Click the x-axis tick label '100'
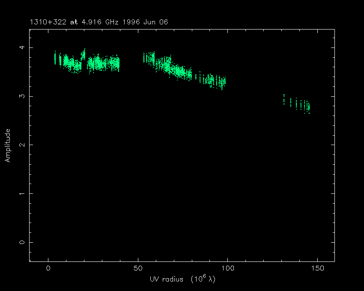The height and width of the screenshot is (291, 364). (227, 268)
